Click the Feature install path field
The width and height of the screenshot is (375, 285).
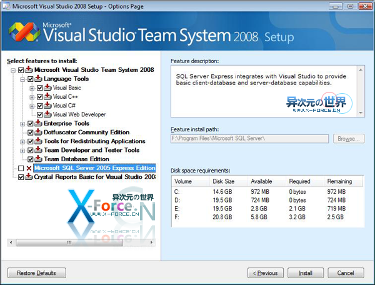pyautogui.click(x=249, y=138)
